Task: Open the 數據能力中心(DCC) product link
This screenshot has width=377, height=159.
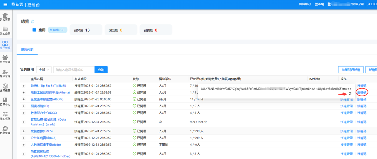Action: tap(44, 113)
